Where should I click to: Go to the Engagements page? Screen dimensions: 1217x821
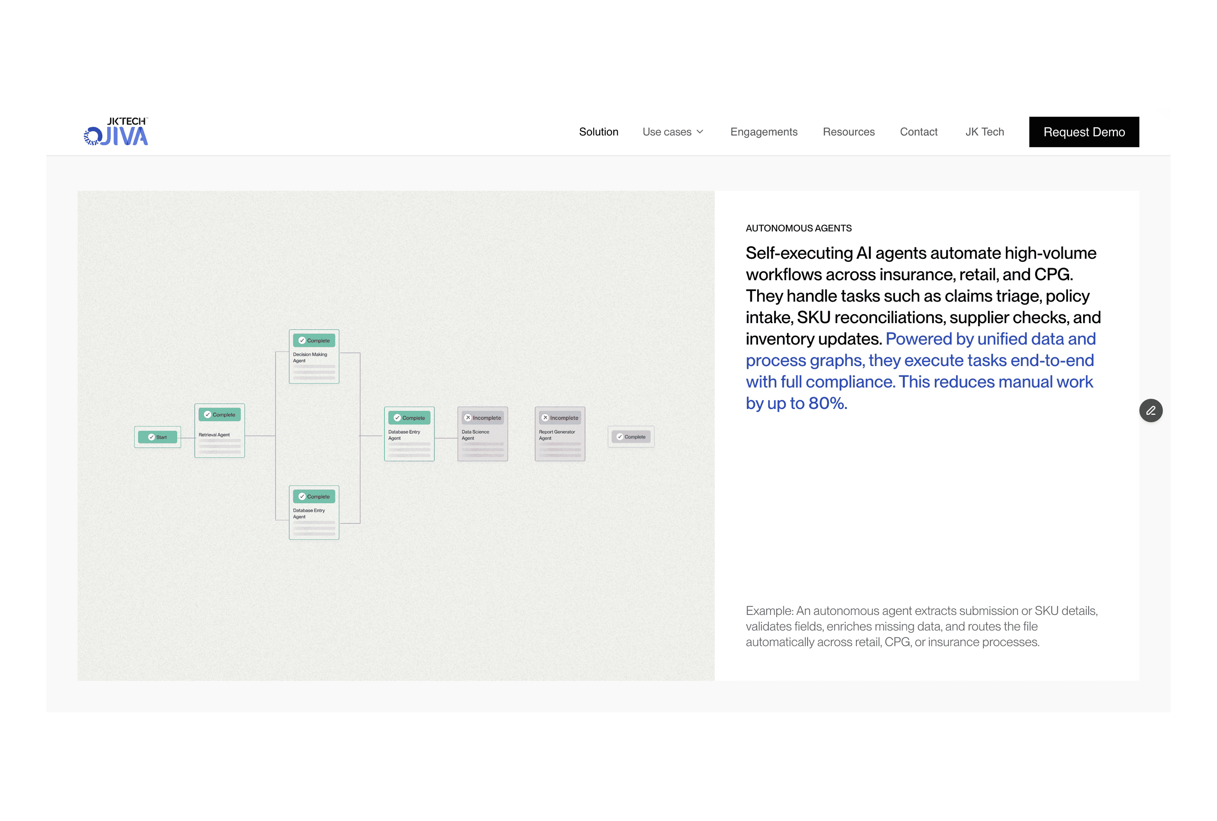[x=764, y=132]
